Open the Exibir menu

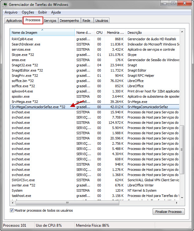click(43, 12)
